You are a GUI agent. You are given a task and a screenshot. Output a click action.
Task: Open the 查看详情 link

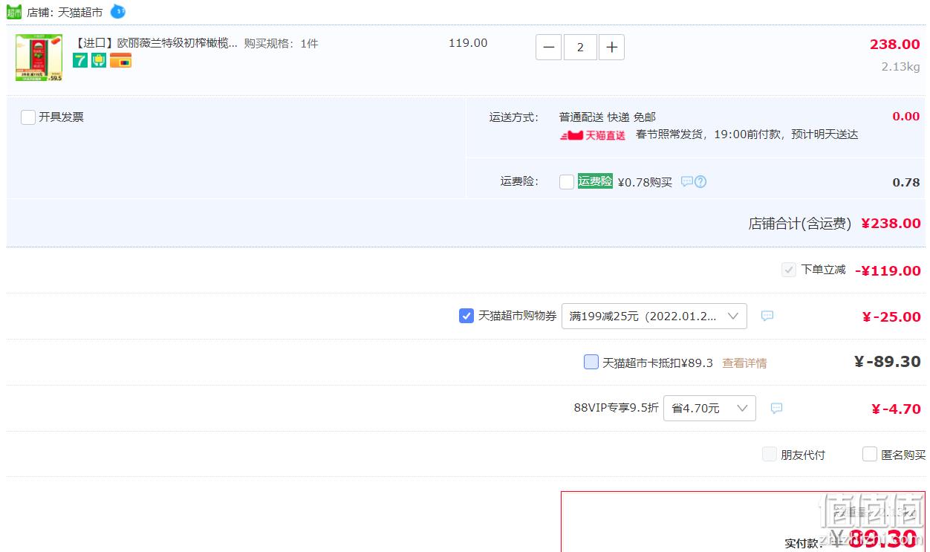tap(744, 363)
